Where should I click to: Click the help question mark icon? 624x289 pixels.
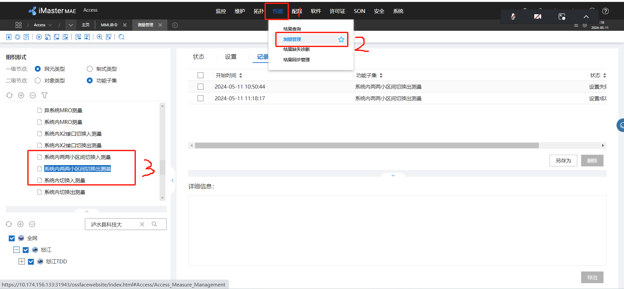coord(605,11)
